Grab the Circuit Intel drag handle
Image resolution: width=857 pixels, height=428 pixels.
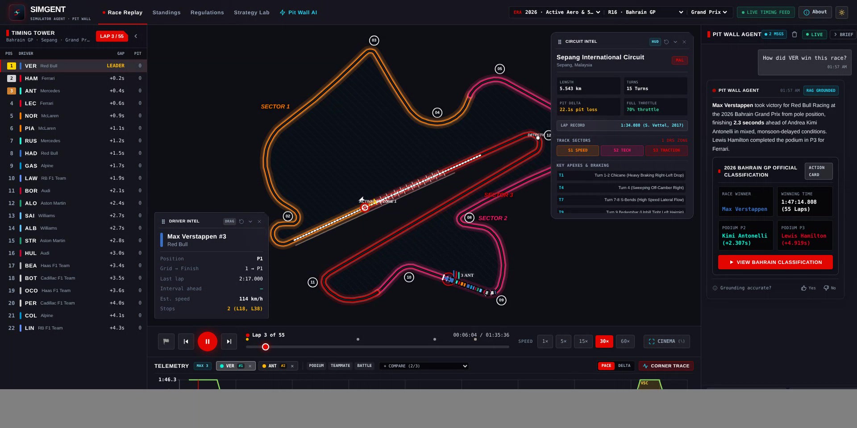tap(560, 41)
